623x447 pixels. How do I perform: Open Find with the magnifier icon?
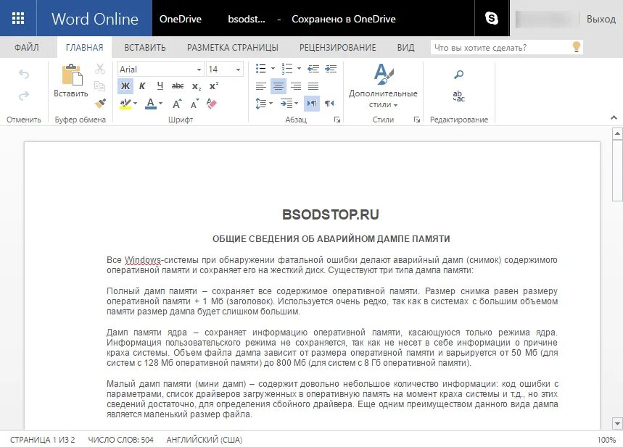pyautogui.click(x=458, y=74)
